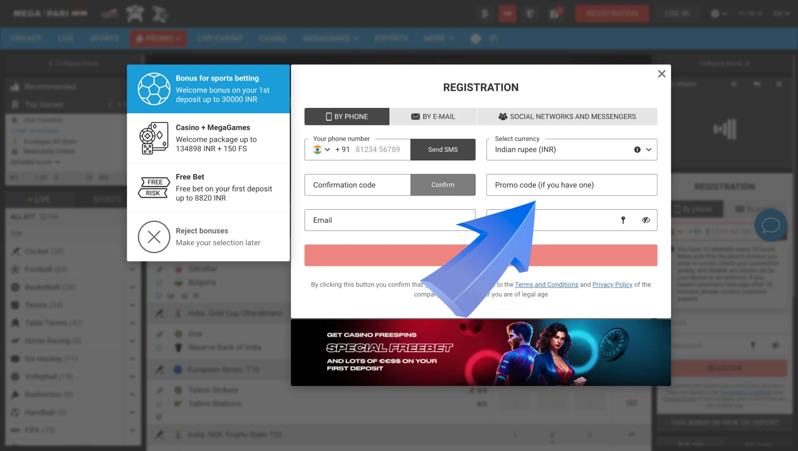Open the Terms and Conditions link
The width and height of the screenshot is (798, 451).
pos(546,285)
